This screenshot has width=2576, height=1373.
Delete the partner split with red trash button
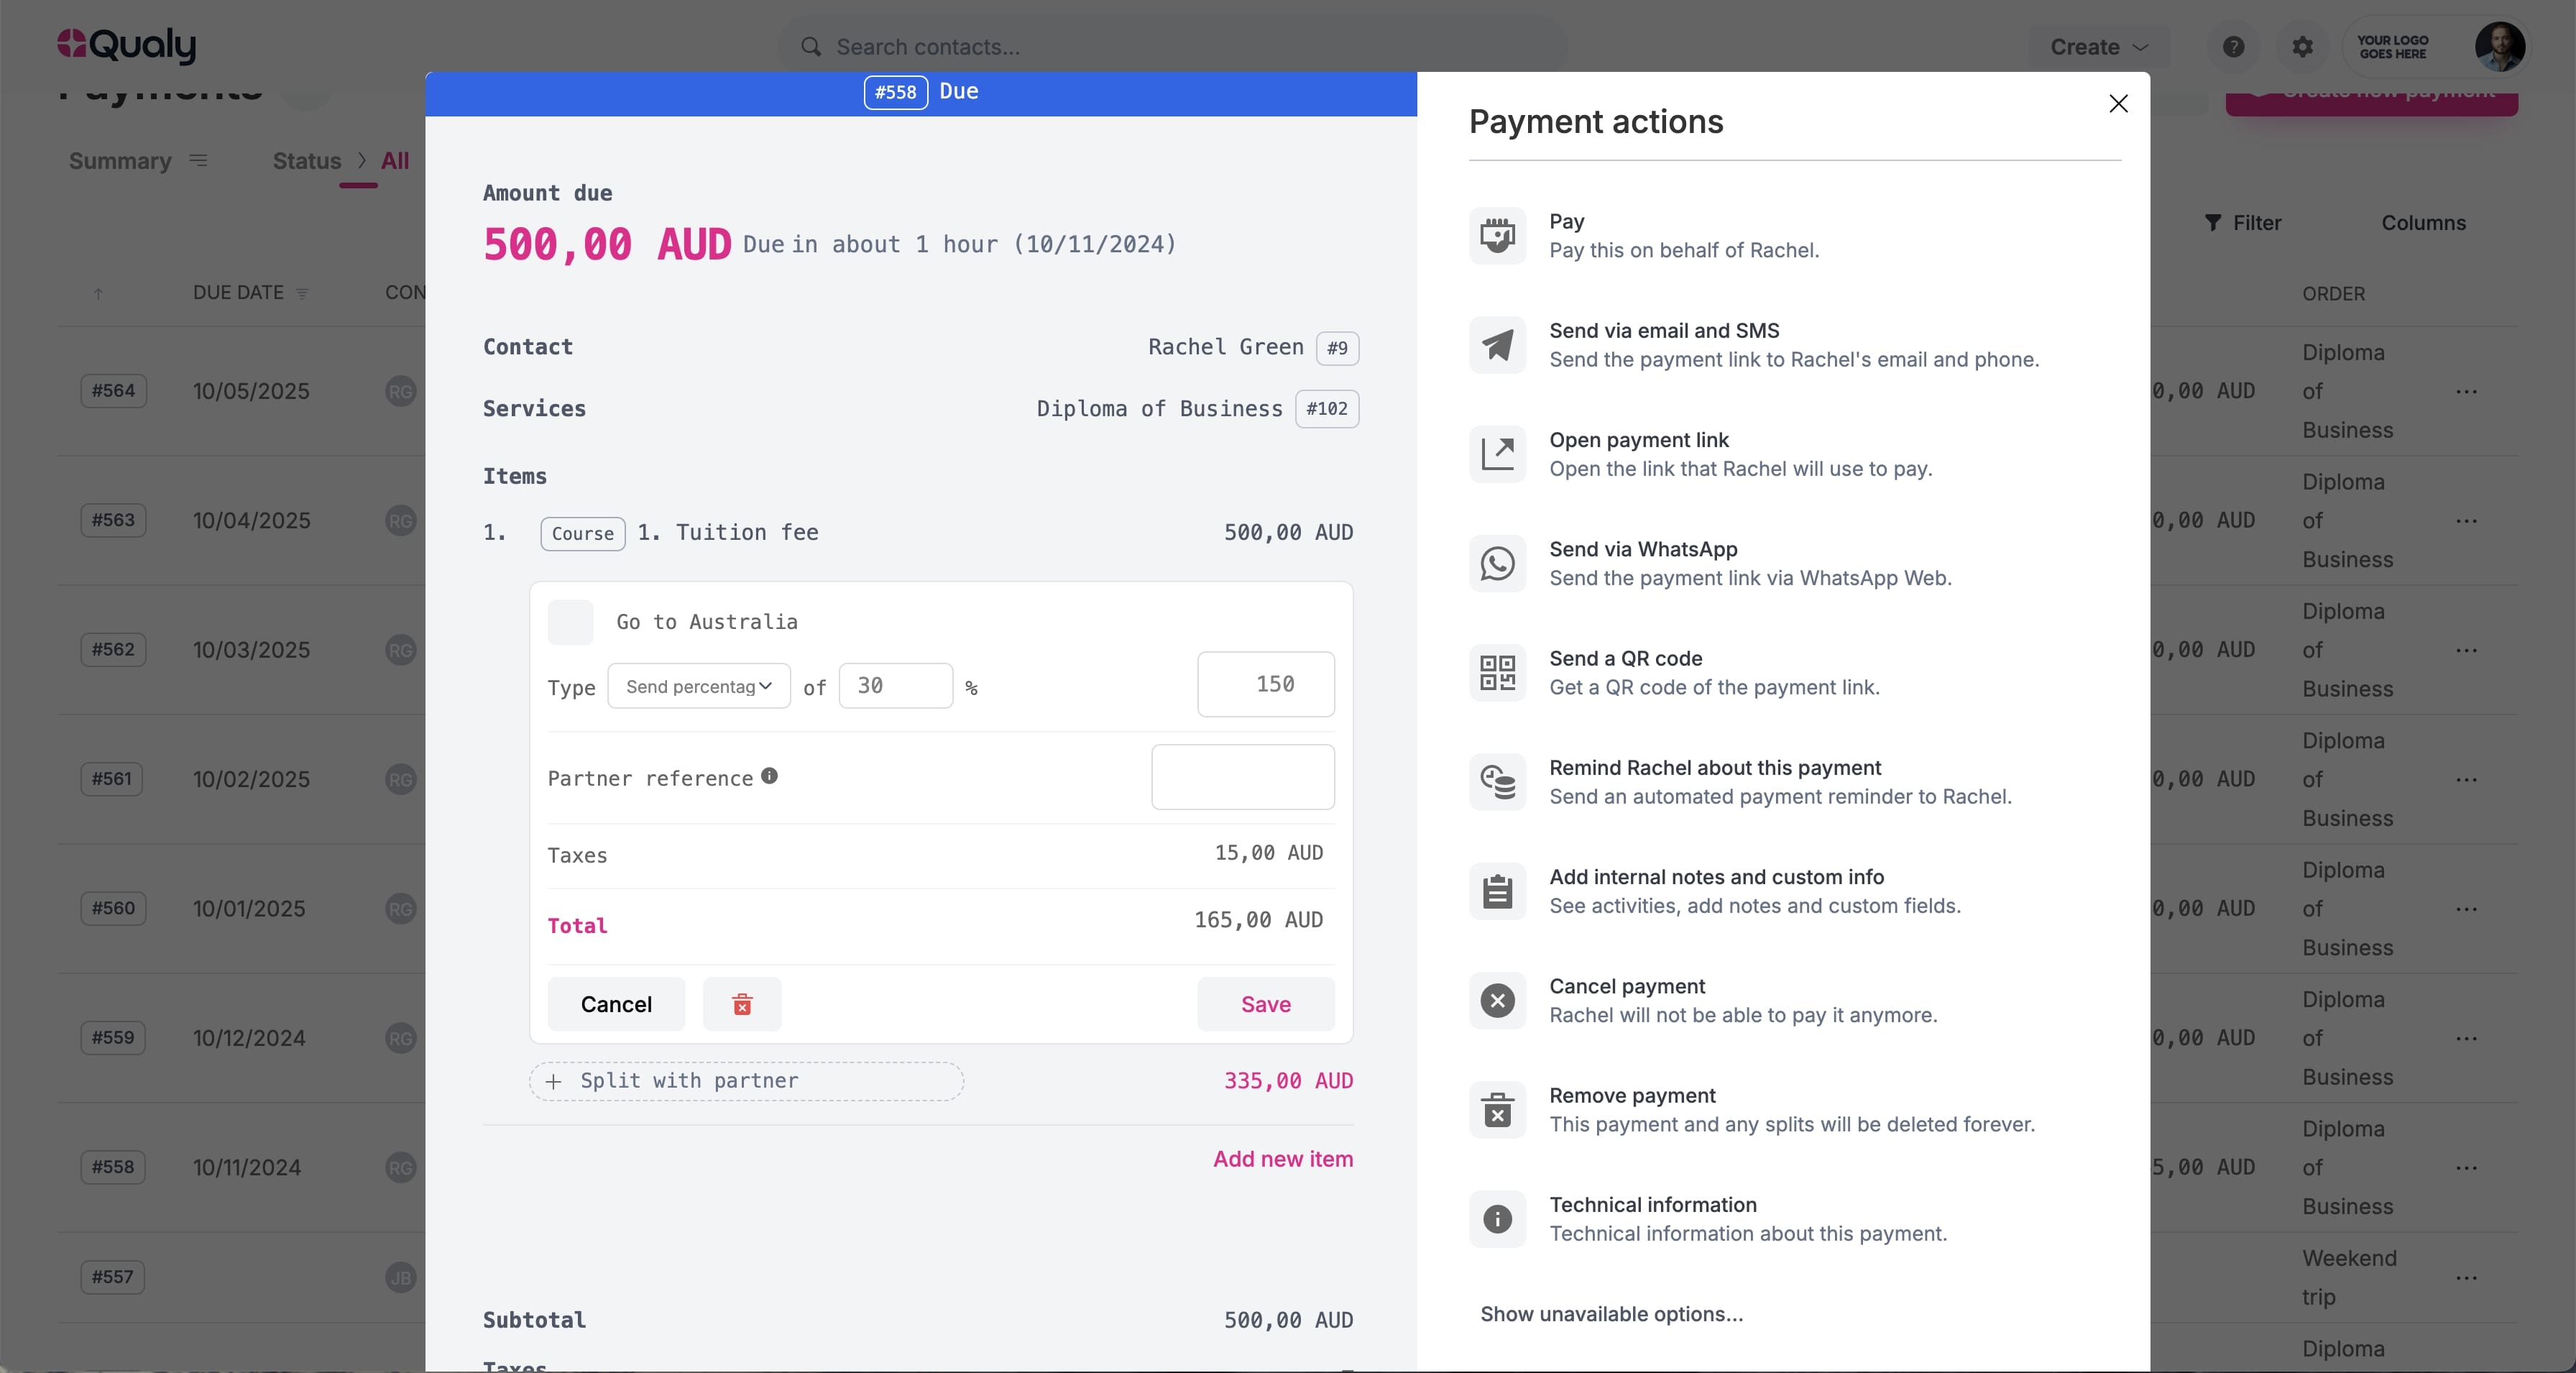click(742, 1004)
